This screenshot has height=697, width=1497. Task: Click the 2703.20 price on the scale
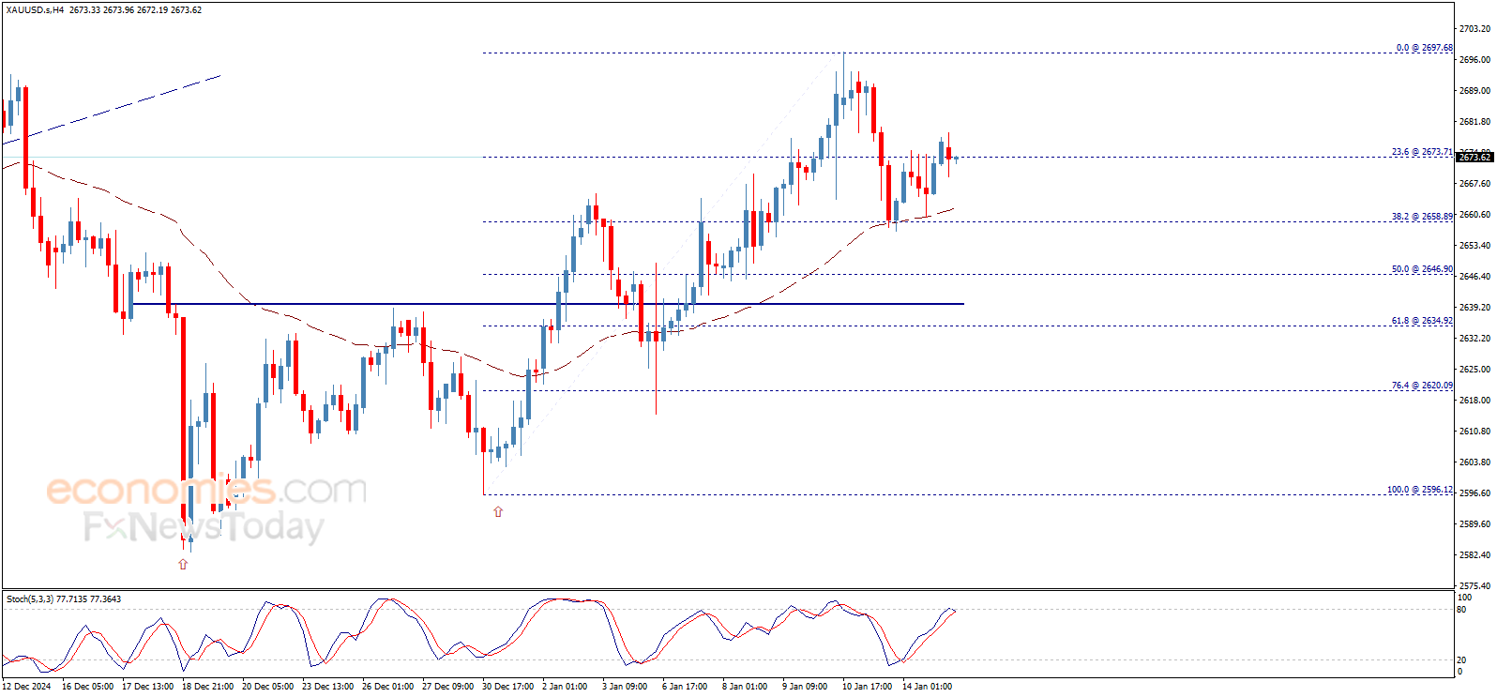coord(1474,29)
